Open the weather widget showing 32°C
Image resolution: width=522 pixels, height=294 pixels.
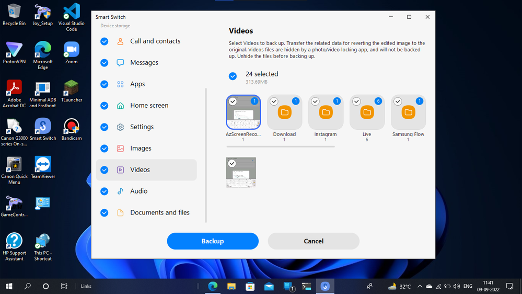pos(399,286)
